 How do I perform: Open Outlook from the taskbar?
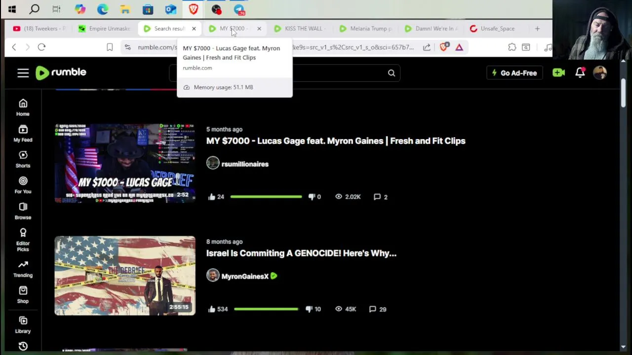pos(171,9)
